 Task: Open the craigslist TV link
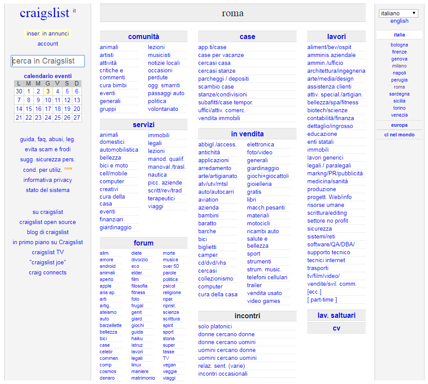click(48, 252)
